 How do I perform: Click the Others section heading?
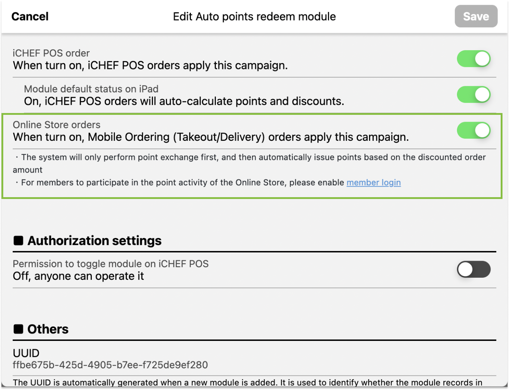[x=48, y=329]
